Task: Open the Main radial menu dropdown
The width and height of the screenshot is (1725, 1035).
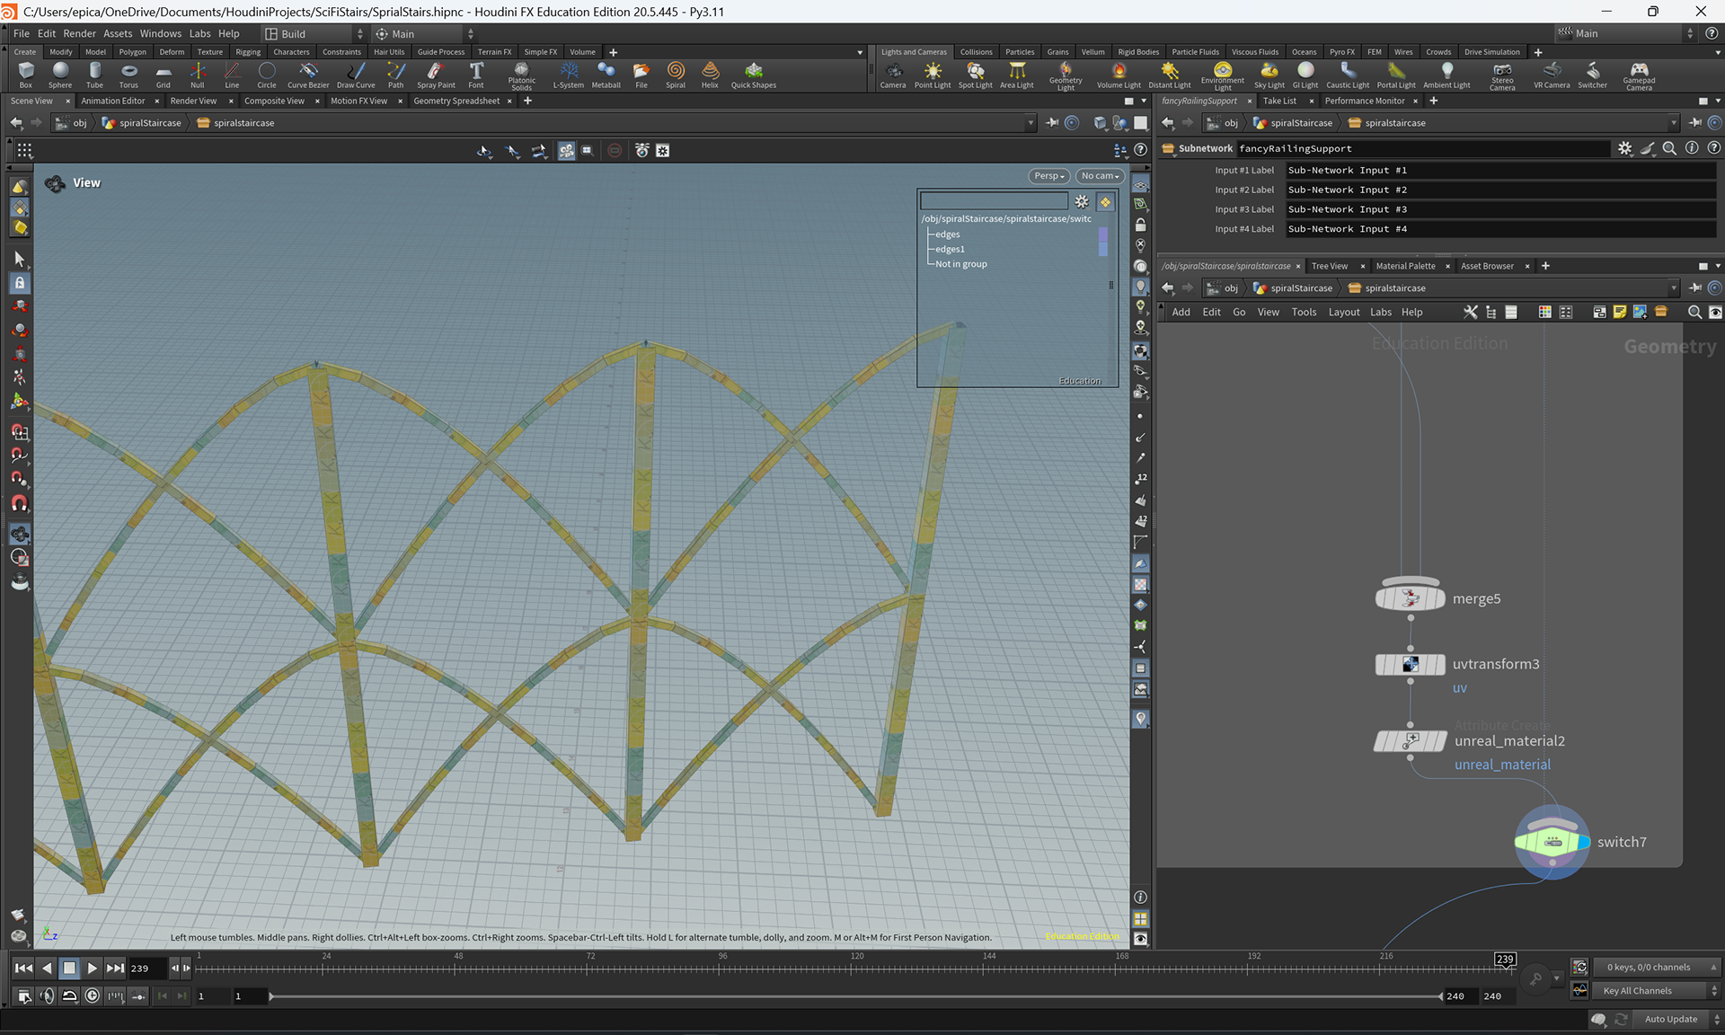Action: (424, 33)
